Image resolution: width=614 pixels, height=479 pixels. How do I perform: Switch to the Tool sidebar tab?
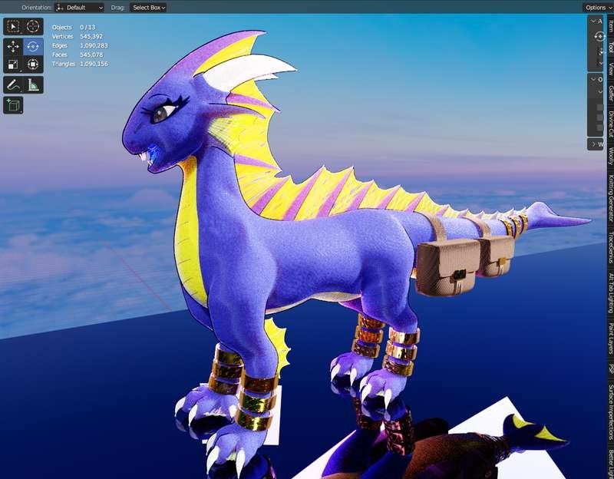click(x=610, y=47)
